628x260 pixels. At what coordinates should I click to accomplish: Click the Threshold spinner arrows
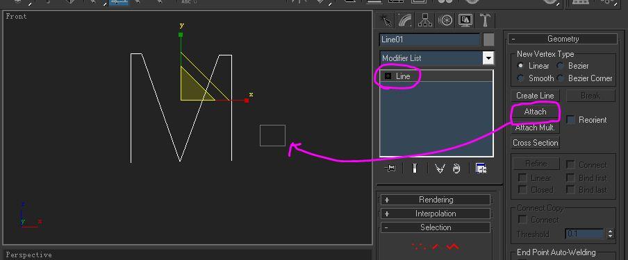610,234
